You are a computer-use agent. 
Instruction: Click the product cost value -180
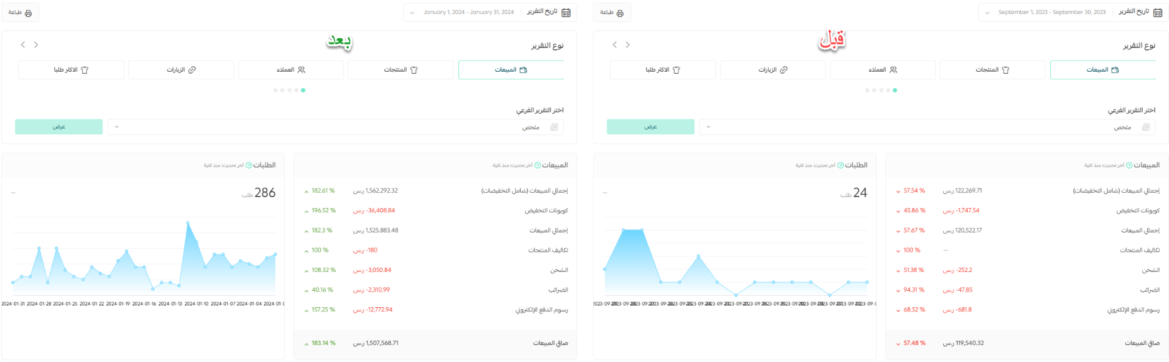pos(365,251)
